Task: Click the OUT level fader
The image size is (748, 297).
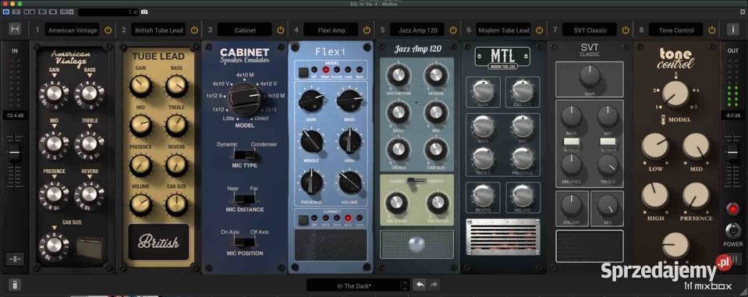Action: click(732, 153)
